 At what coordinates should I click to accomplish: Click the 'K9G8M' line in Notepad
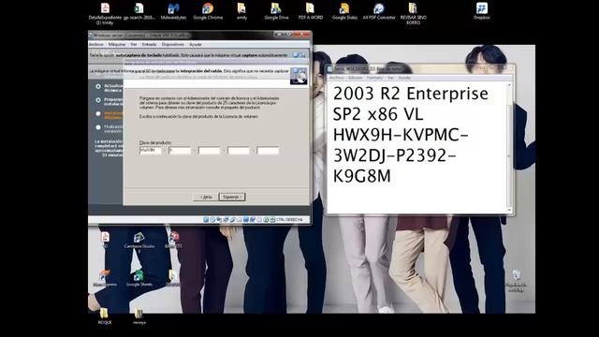362,176
